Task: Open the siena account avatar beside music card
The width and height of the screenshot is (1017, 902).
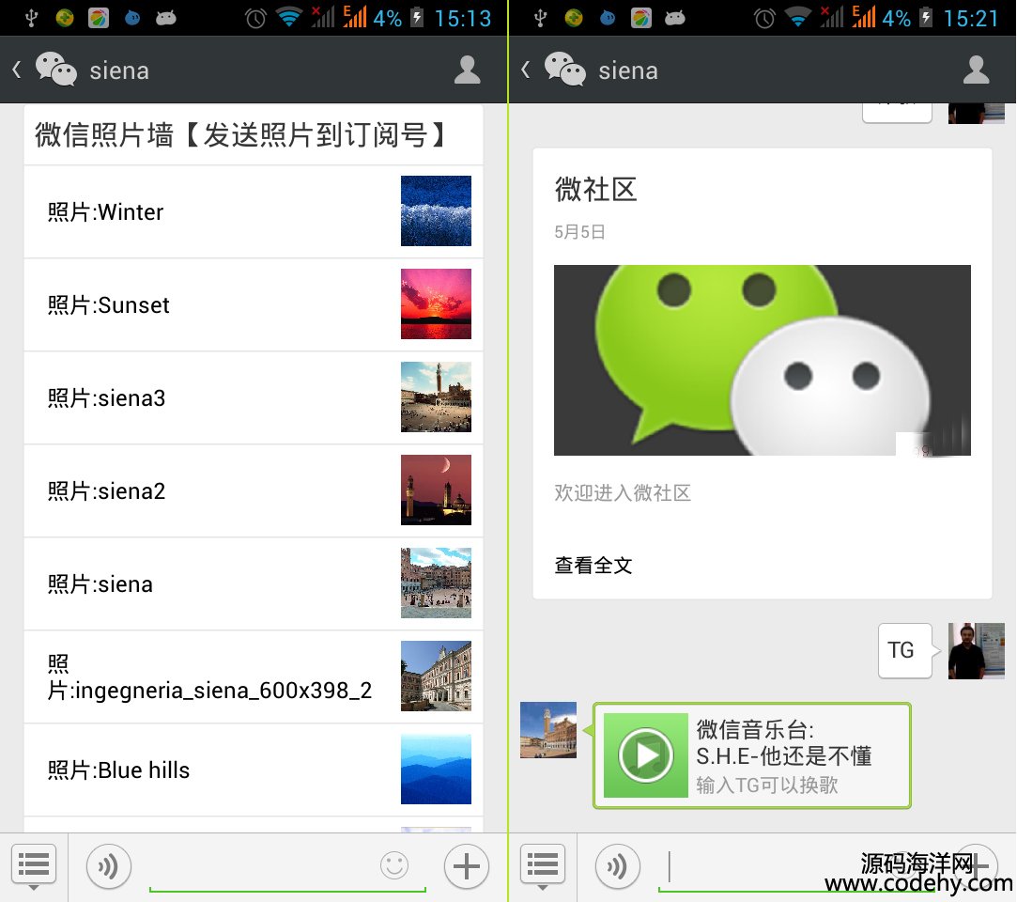Action: [548, 730]
